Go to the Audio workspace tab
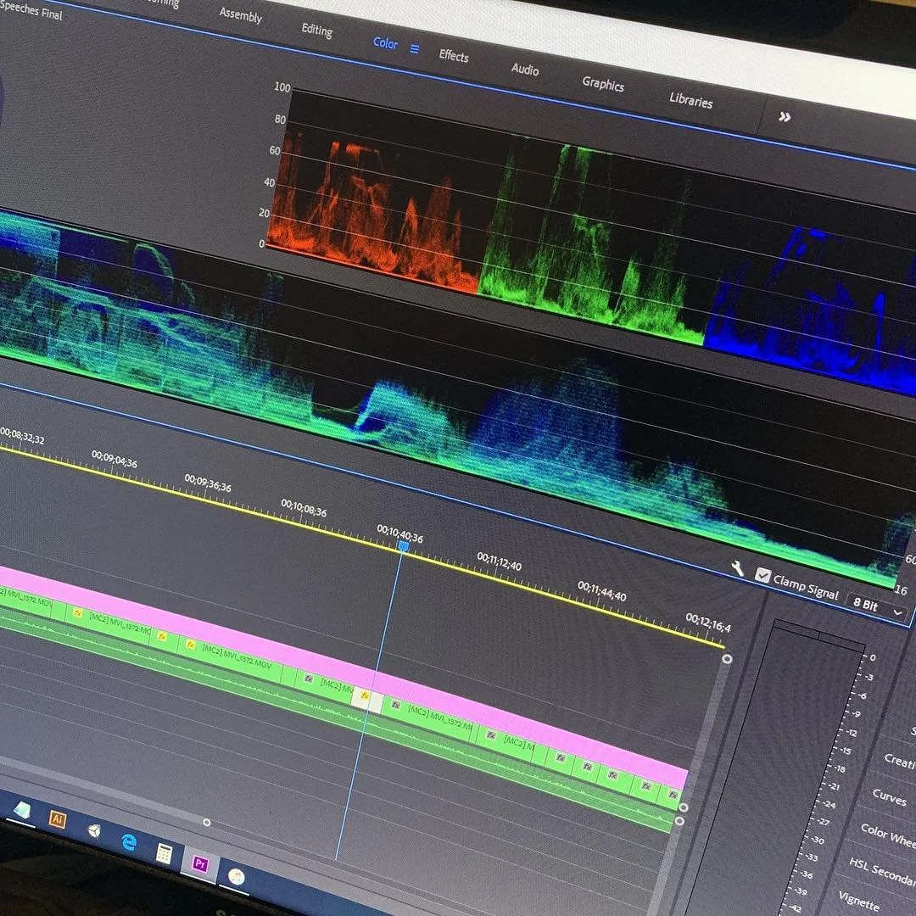 (x=525, y=70)
